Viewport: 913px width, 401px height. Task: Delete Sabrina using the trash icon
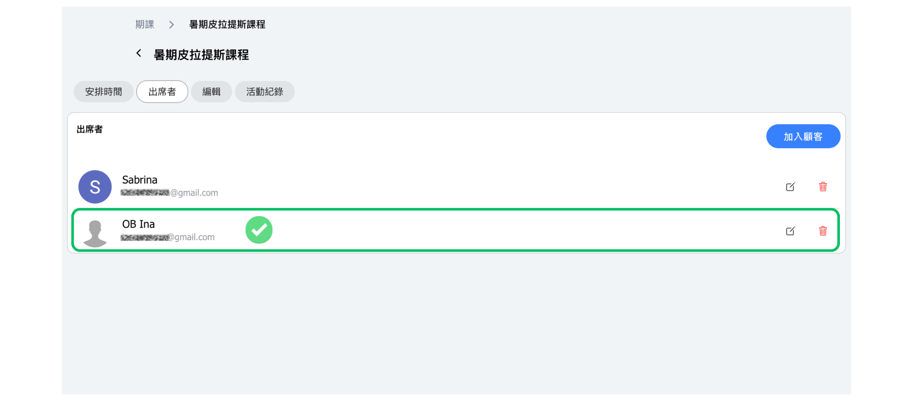click(823, 187)
